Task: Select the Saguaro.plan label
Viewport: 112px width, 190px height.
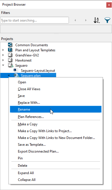Action: [31, 76]
